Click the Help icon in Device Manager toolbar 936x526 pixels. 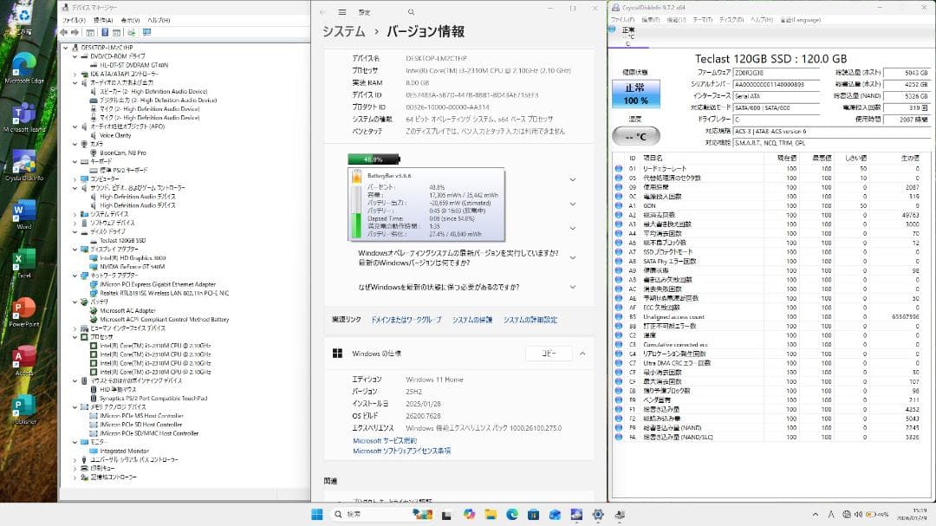pyautogui.click(x=105, y=32)
